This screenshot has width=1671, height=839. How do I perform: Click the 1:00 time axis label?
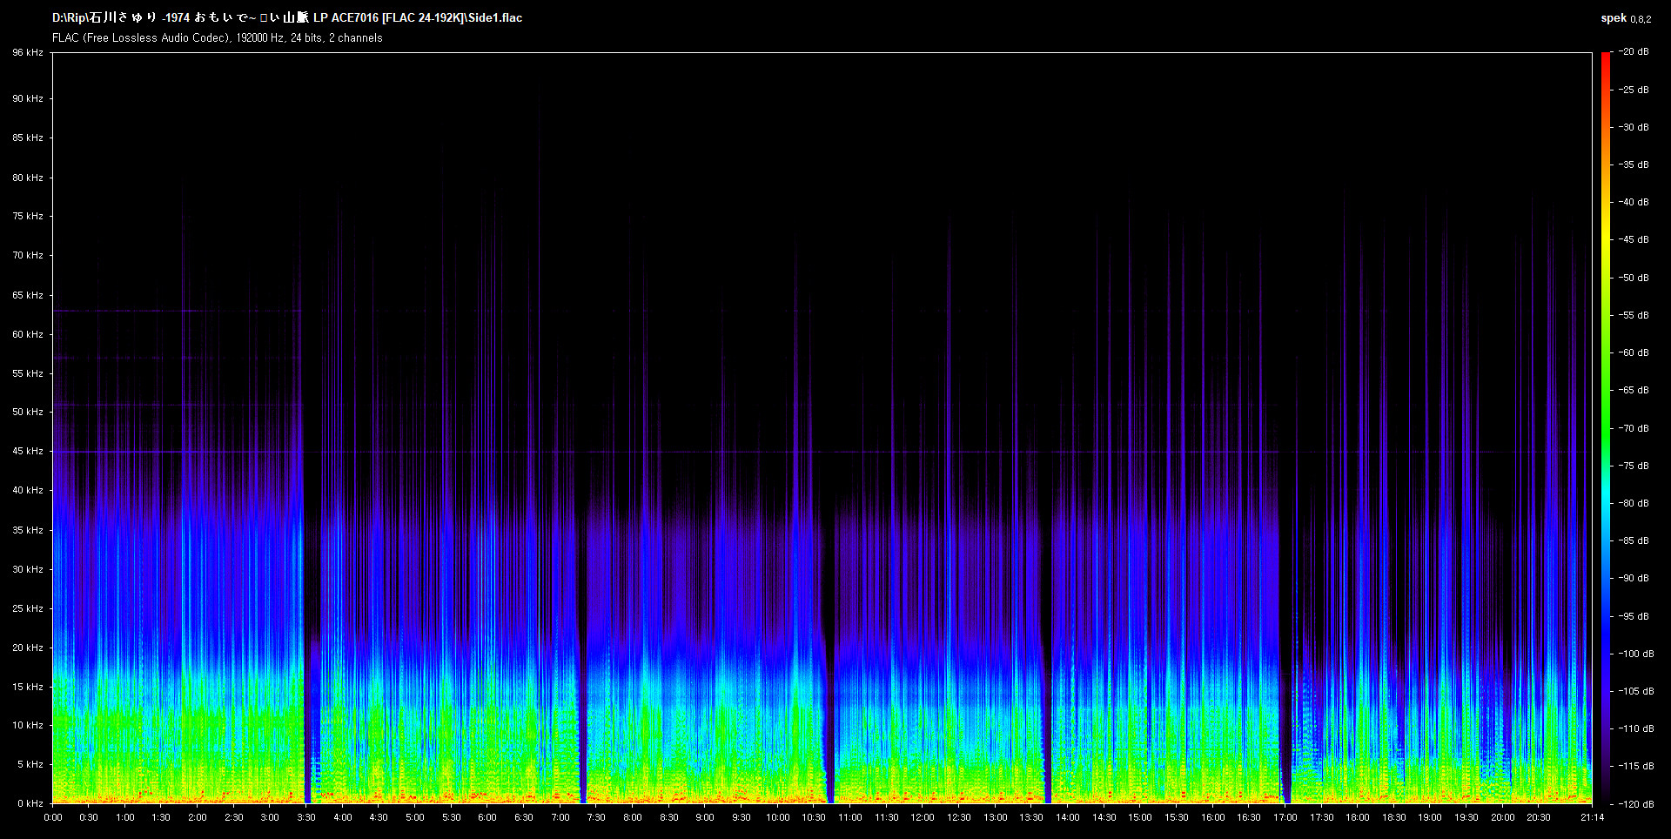tap(125, 818)
